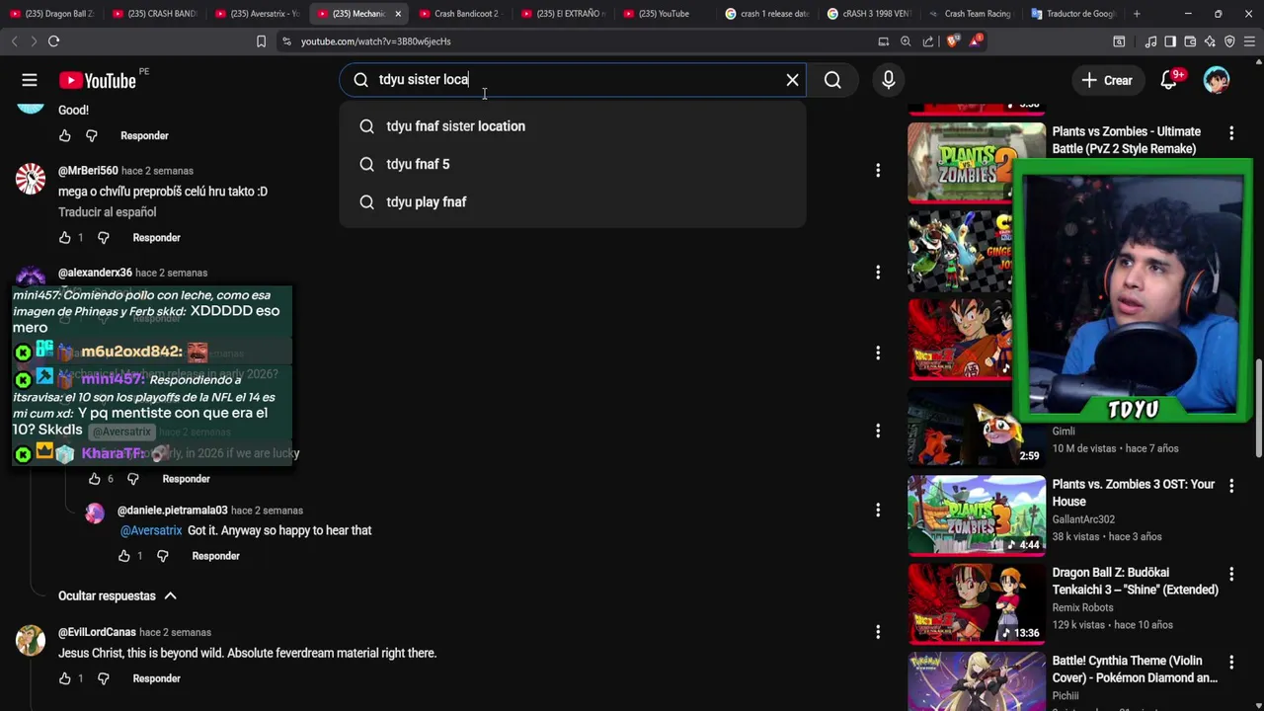
Task: Select suggestion 'tdyu play fnaf'
Action: point(573,201)
